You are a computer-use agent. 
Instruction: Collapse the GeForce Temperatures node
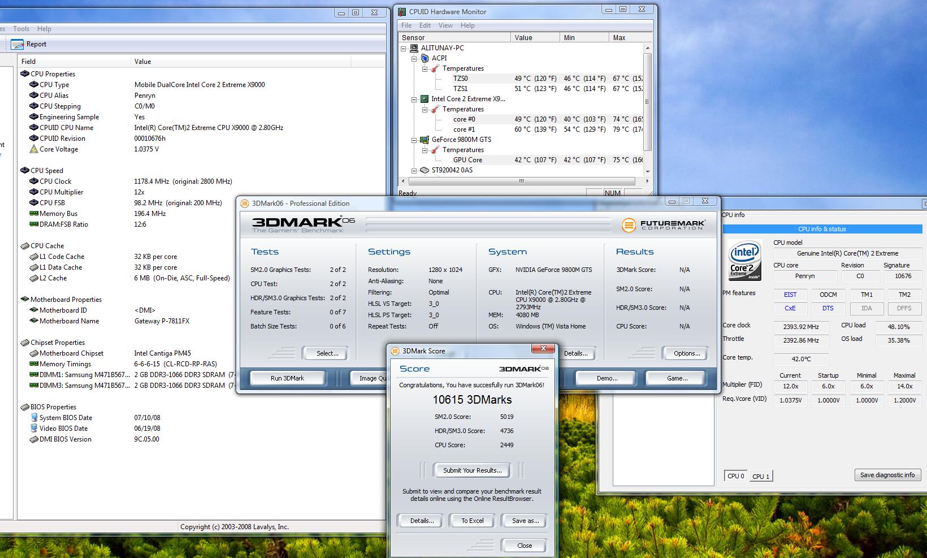pos(425,150)
